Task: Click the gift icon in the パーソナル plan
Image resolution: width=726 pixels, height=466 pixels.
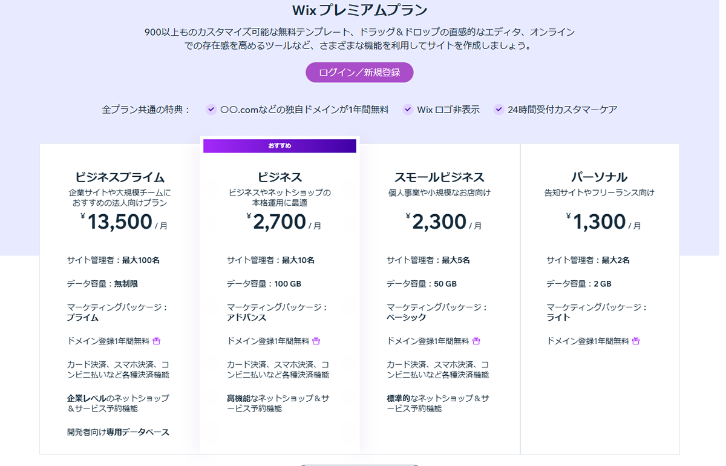Action: click(635, 341)
